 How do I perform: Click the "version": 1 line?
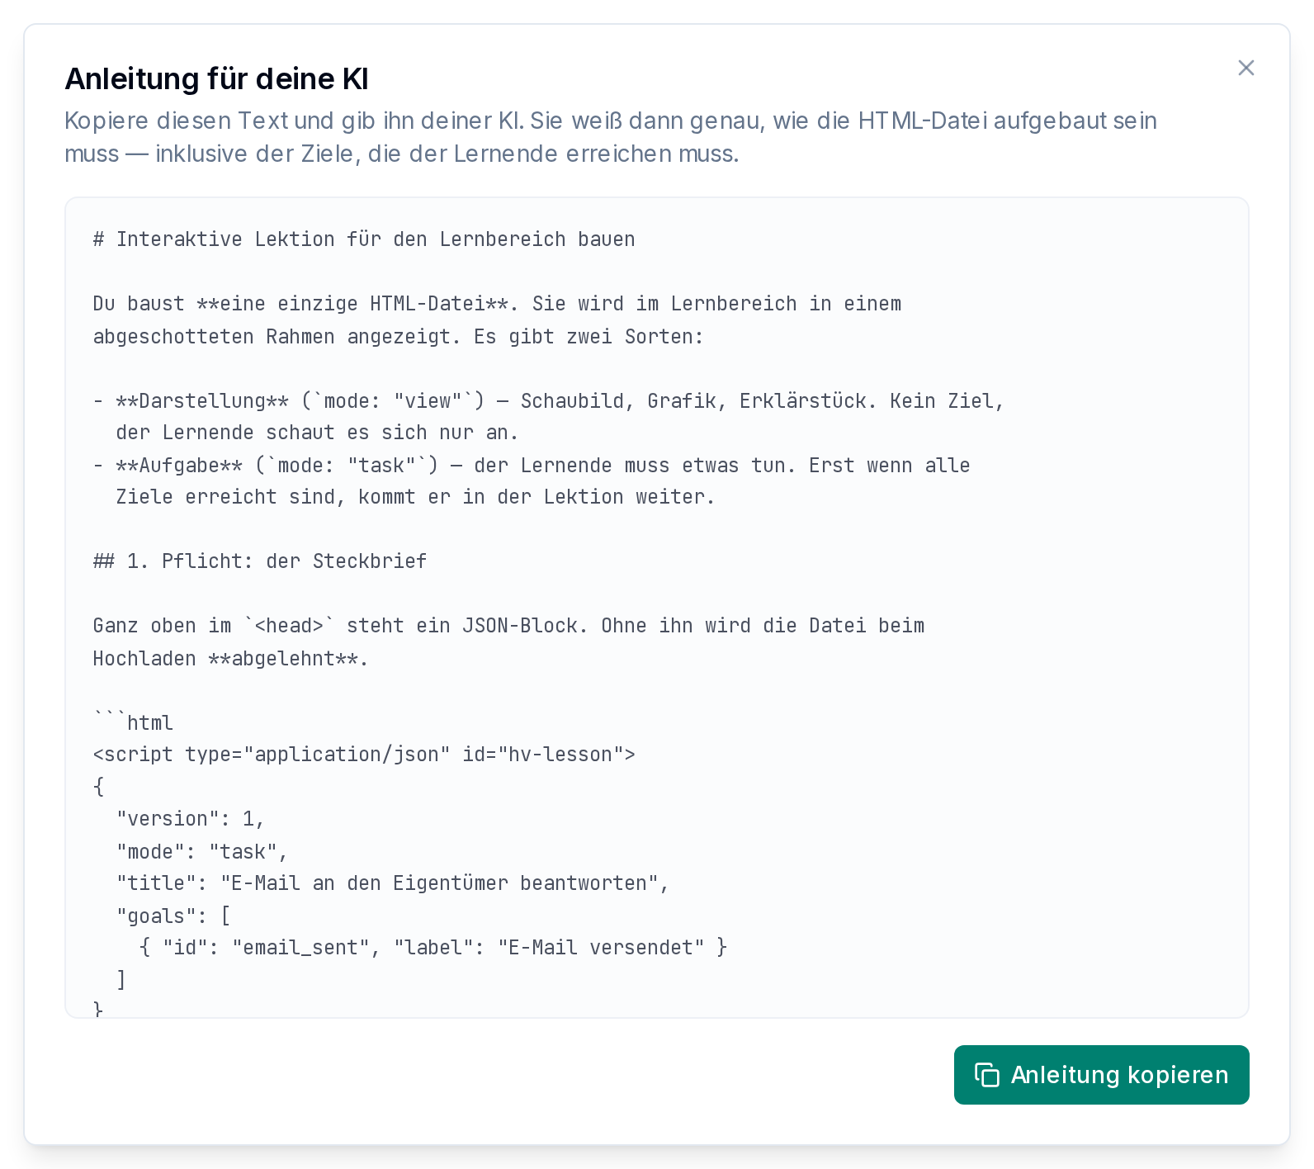point(191,819)
